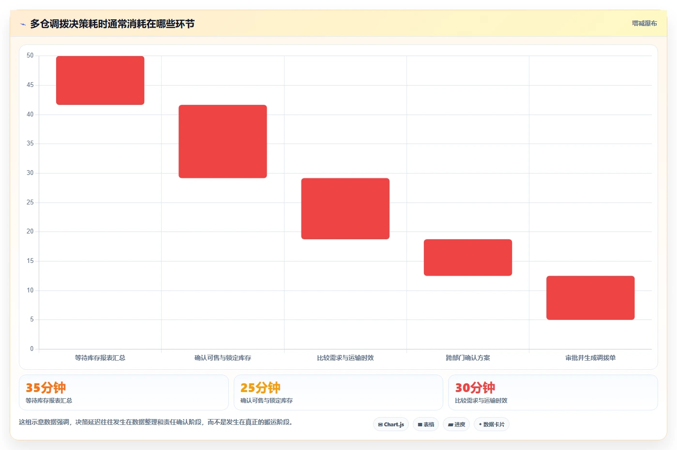Click the chart title 多仓调拨决策耗时通常消耗在哪些环节
The width and height of the screenshot is (677, 450).
[112, 24]
